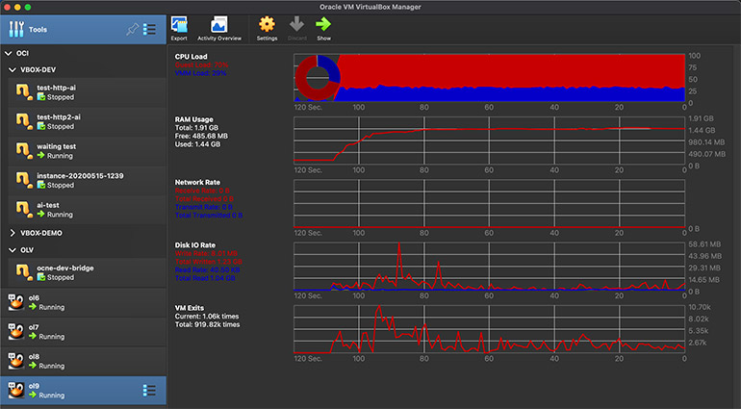Click the Total Transmitted text
Image resolution: width=741 pixels, height=409 pixels.
coord(209,216)
